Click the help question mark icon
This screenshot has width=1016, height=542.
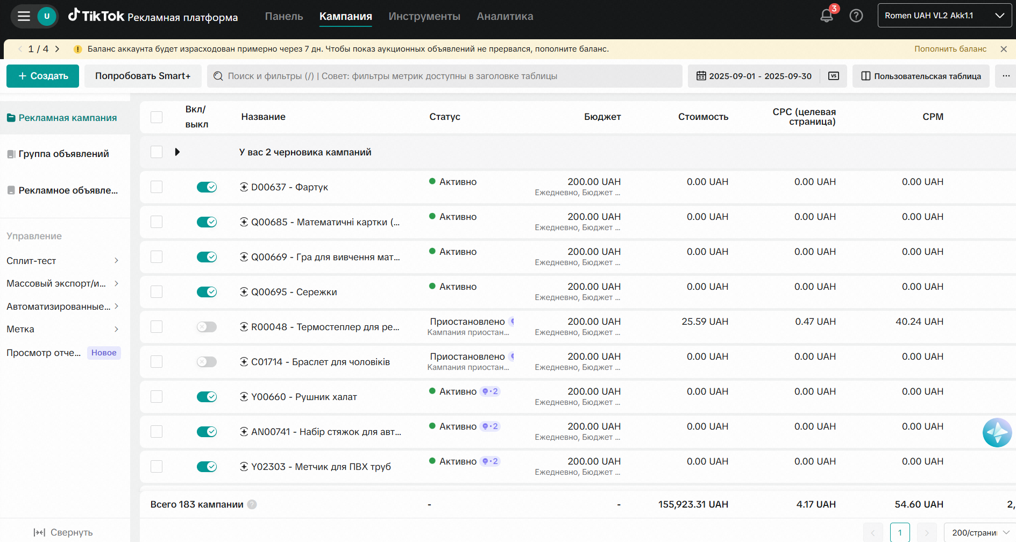coord(856,16)
